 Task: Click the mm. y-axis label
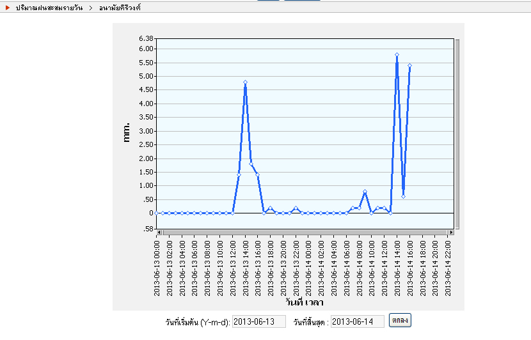point(126,132)
